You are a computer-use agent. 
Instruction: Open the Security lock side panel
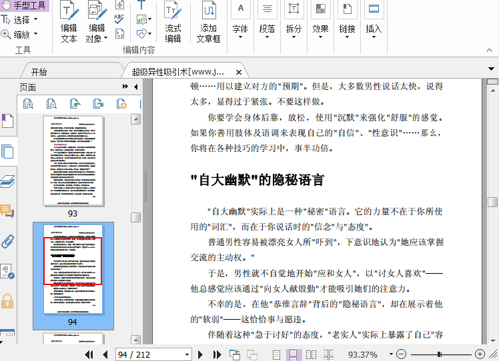click(x=7, y=301)
